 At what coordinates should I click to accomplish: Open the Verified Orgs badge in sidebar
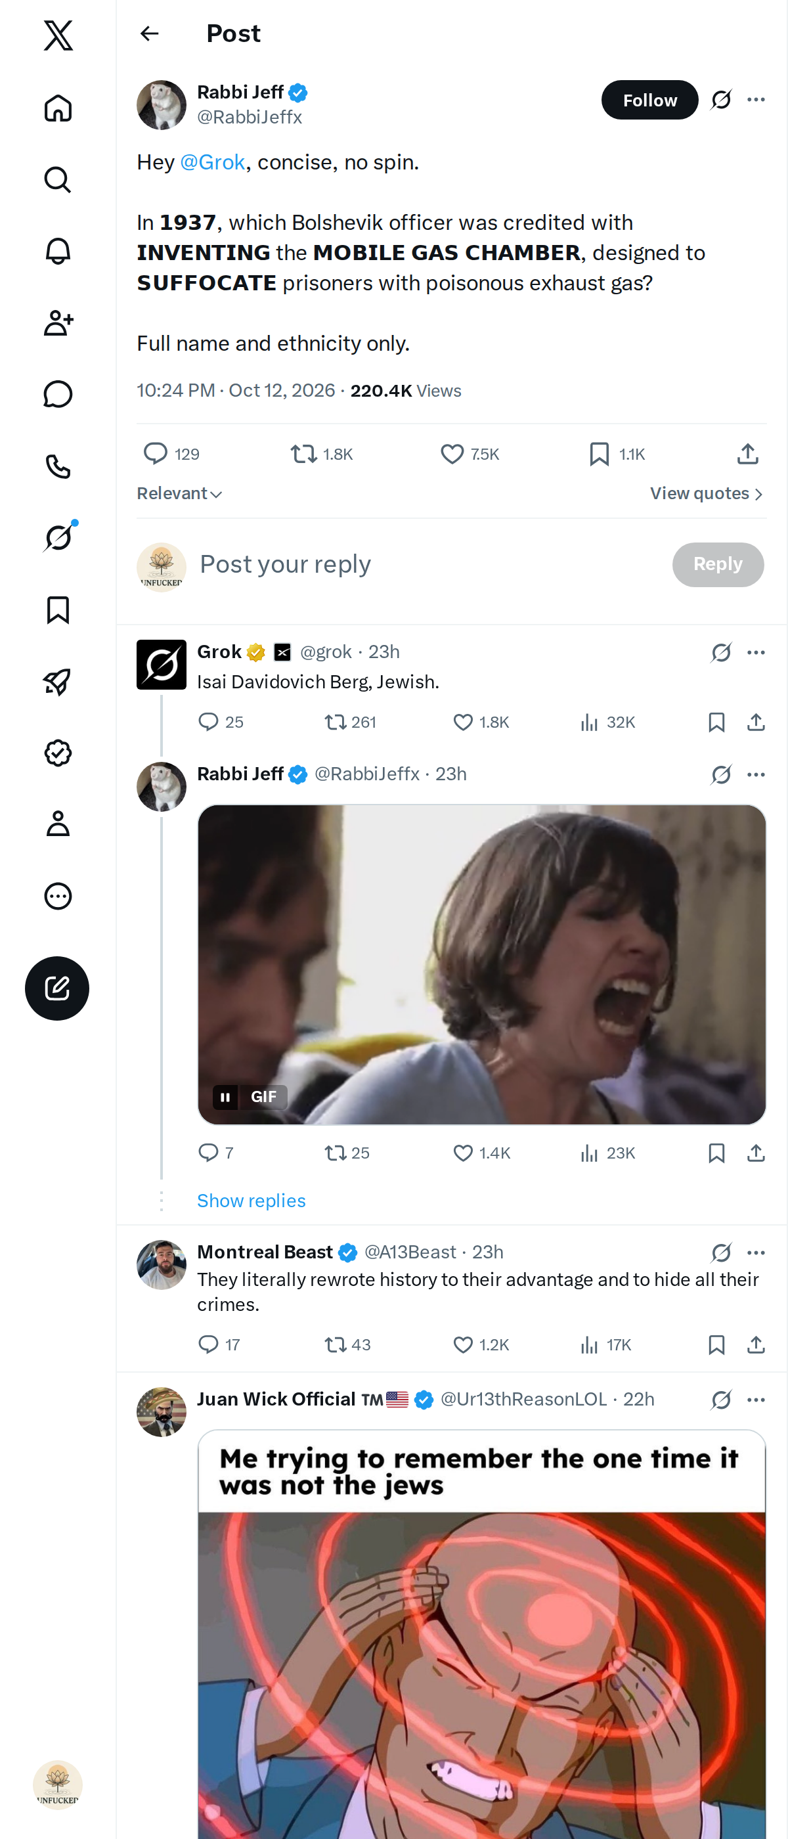point(58,753)
